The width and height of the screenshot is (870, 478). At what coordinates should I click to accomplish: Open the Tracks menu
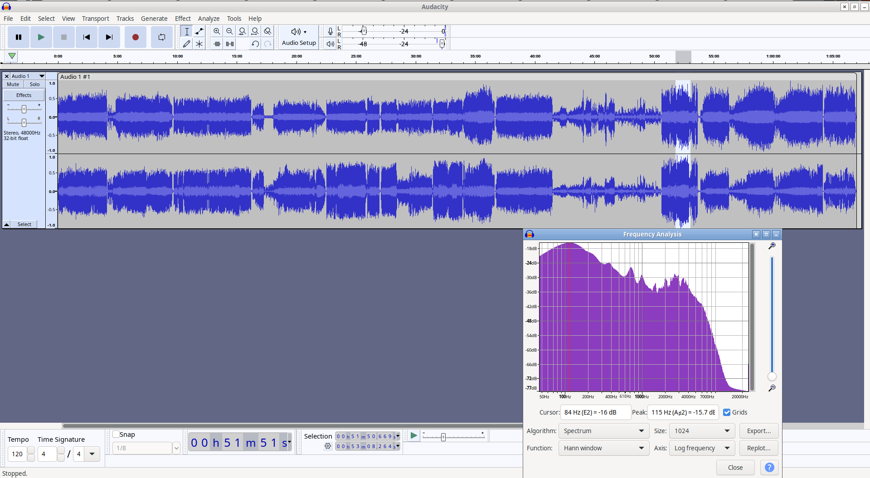coord(125,19)
